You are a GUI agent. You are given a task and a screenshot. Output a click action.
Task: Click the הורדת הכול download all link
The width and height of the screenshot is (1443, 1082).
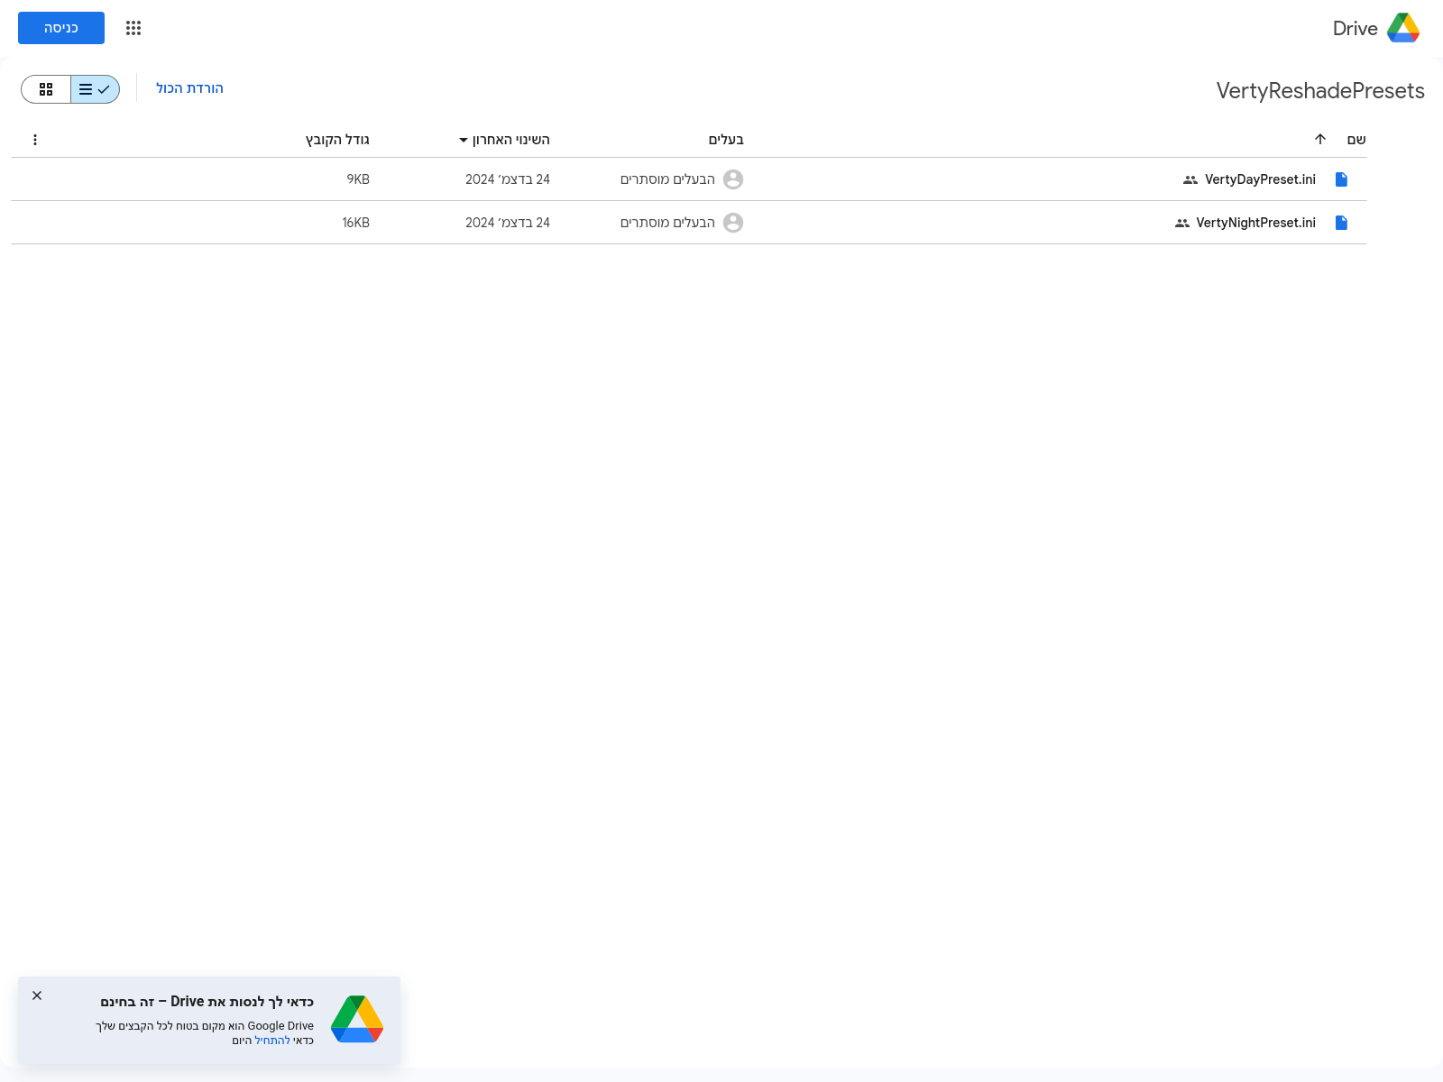point(189,88)
